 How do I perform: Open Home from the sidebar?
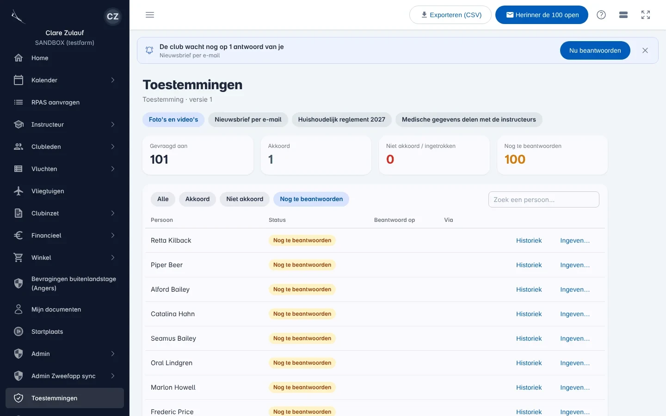point(65,58)
